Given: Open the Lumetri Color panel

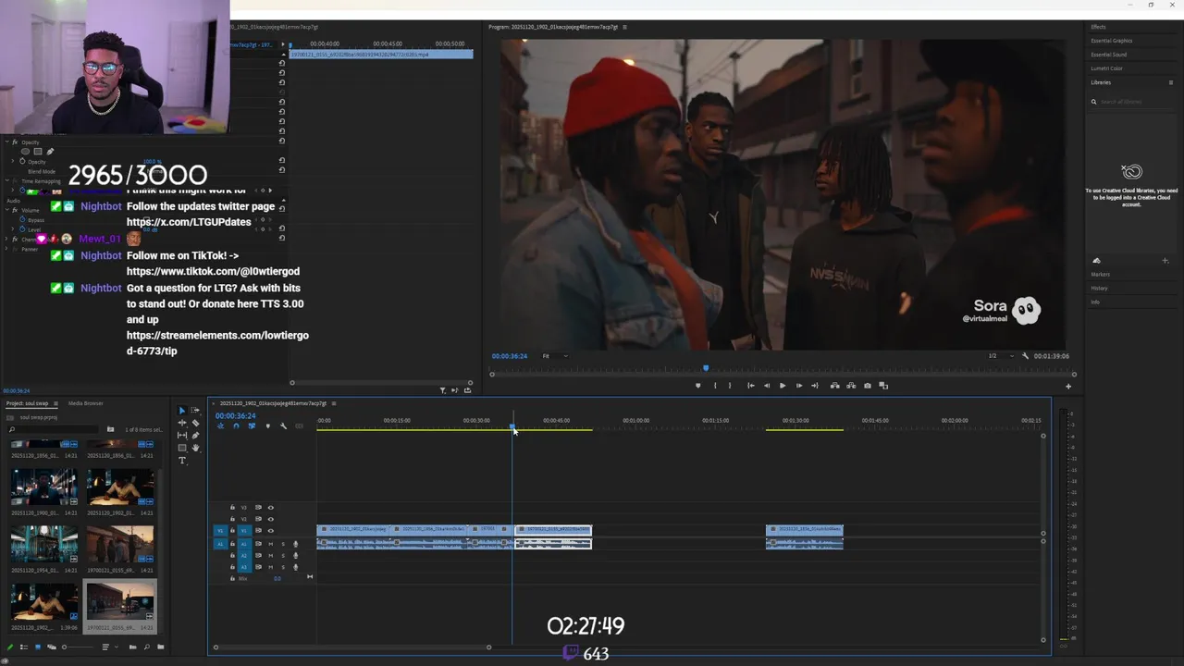Looking at the screenshot, I should [x=1106, y=68].
